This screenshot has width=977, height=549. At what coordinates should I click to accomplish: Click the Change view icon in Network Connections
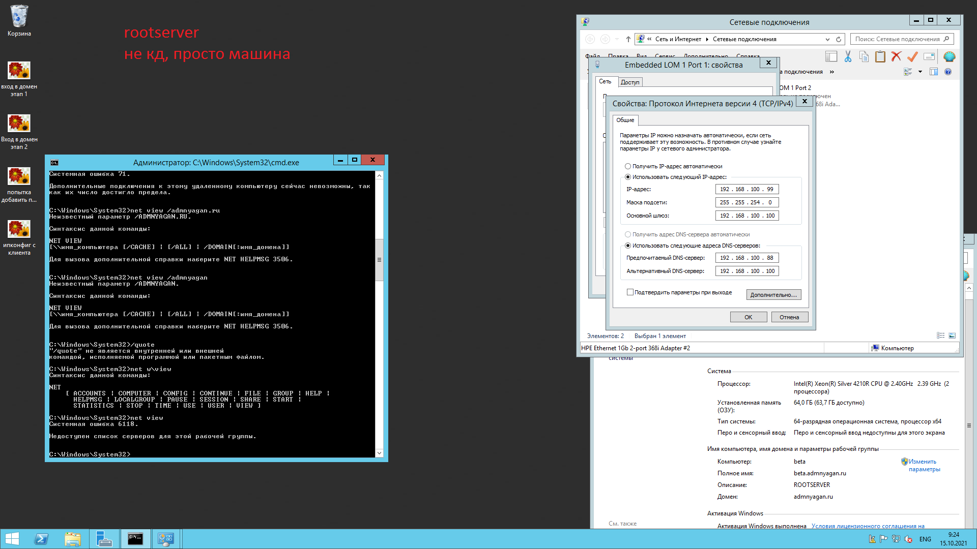908,72
